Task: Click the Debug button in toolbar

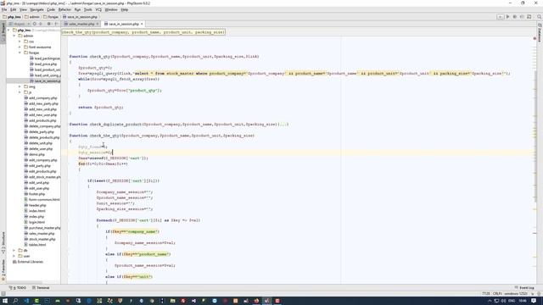Action: tap(515, 17)
